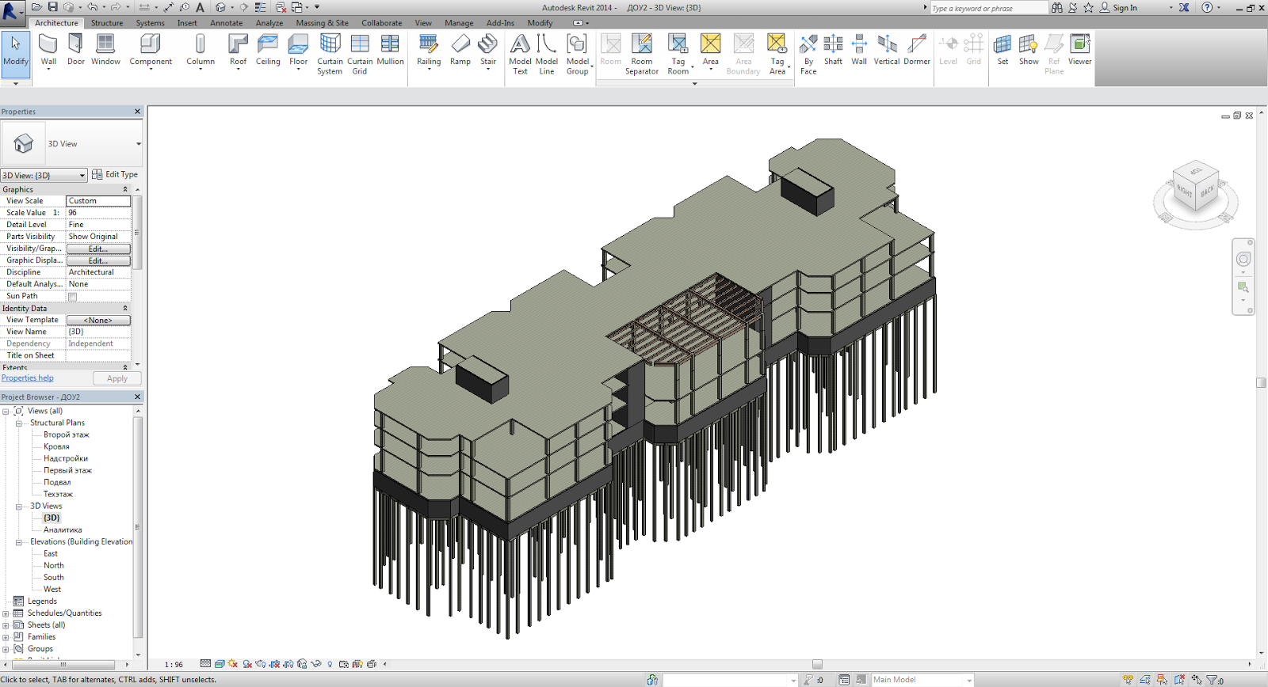Screen dimensions: 1268x687
Task: Open the Exchange Apps X icon
Action: [1184, 8]
